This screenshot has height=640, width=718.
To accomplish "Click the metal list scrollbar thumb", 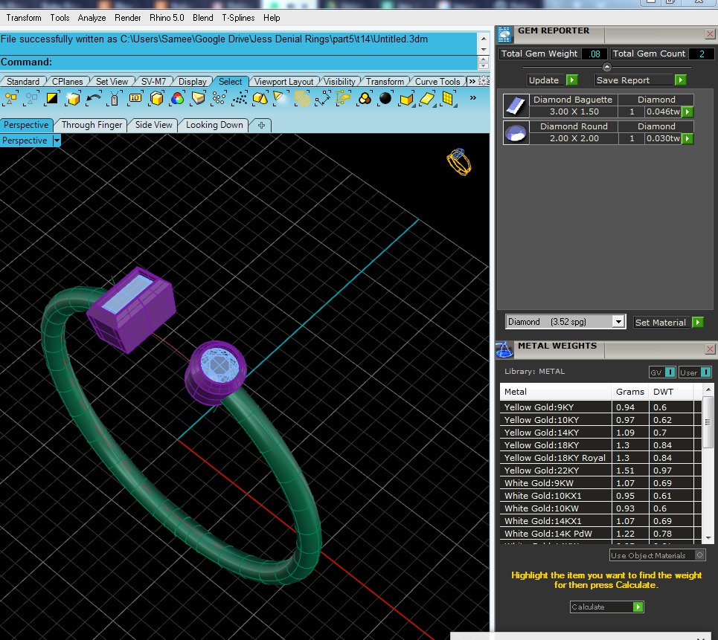I will coord(708,421).
